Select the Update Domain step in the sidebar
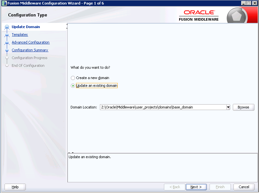Viewport: 259px width, 193px height. pyautogui.click(x=26, y=27)
